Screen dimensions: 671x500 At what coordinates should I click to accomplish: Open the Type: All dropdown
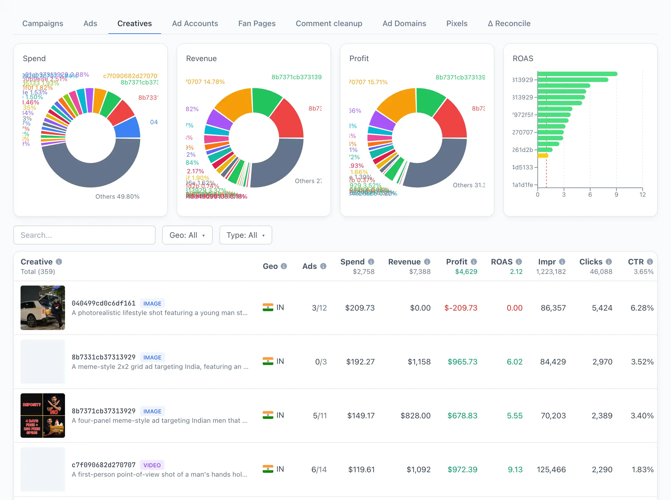[246, 235]
